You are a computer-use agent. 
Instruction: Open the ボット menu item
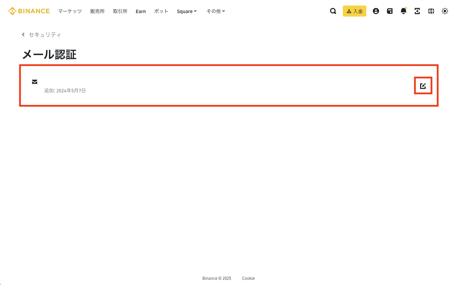tap(161, 11)
